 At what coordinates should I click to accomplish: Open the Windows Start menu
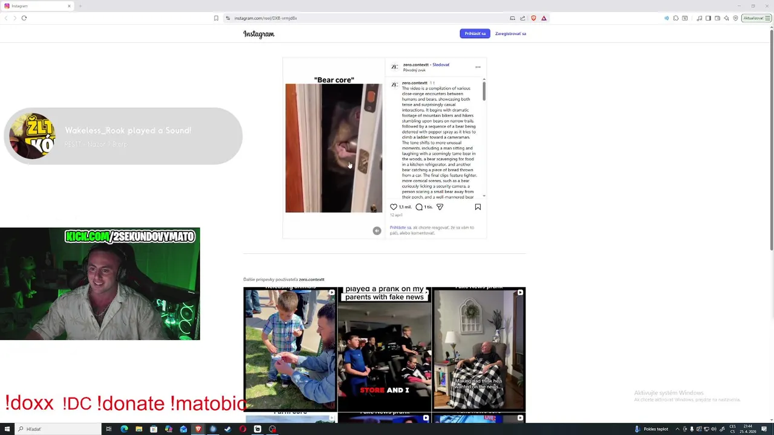pos(7,429)
